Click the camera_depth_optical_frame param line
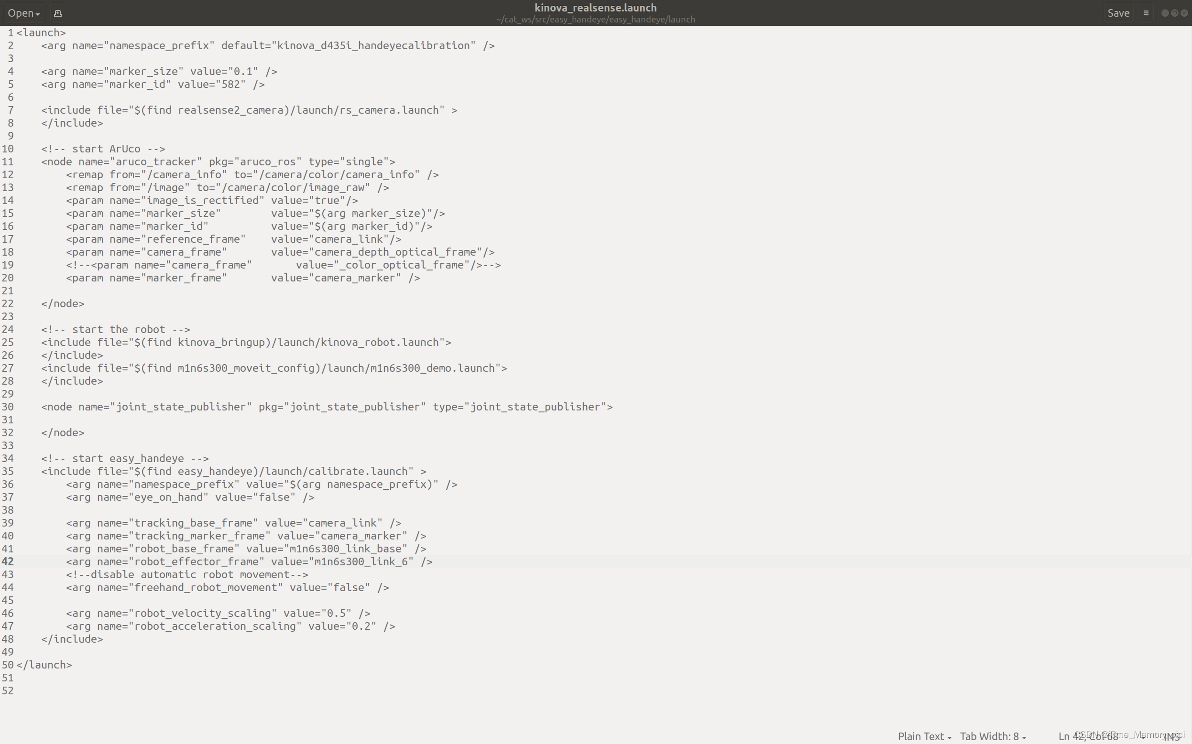Viewport: 1192px width, 744px height. coord(280,252)
